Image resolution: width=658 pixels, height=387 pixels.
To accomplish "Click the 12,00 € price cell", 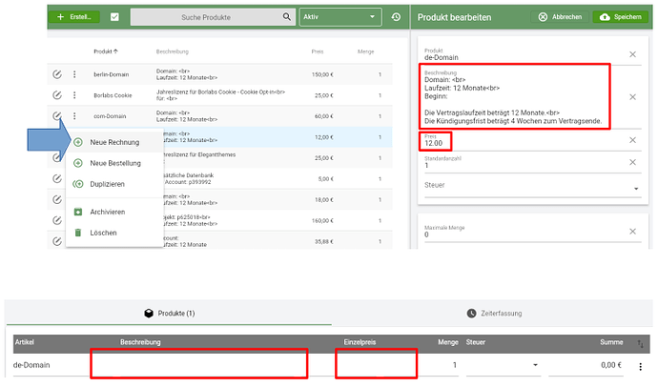I will (x=323, y=137).
